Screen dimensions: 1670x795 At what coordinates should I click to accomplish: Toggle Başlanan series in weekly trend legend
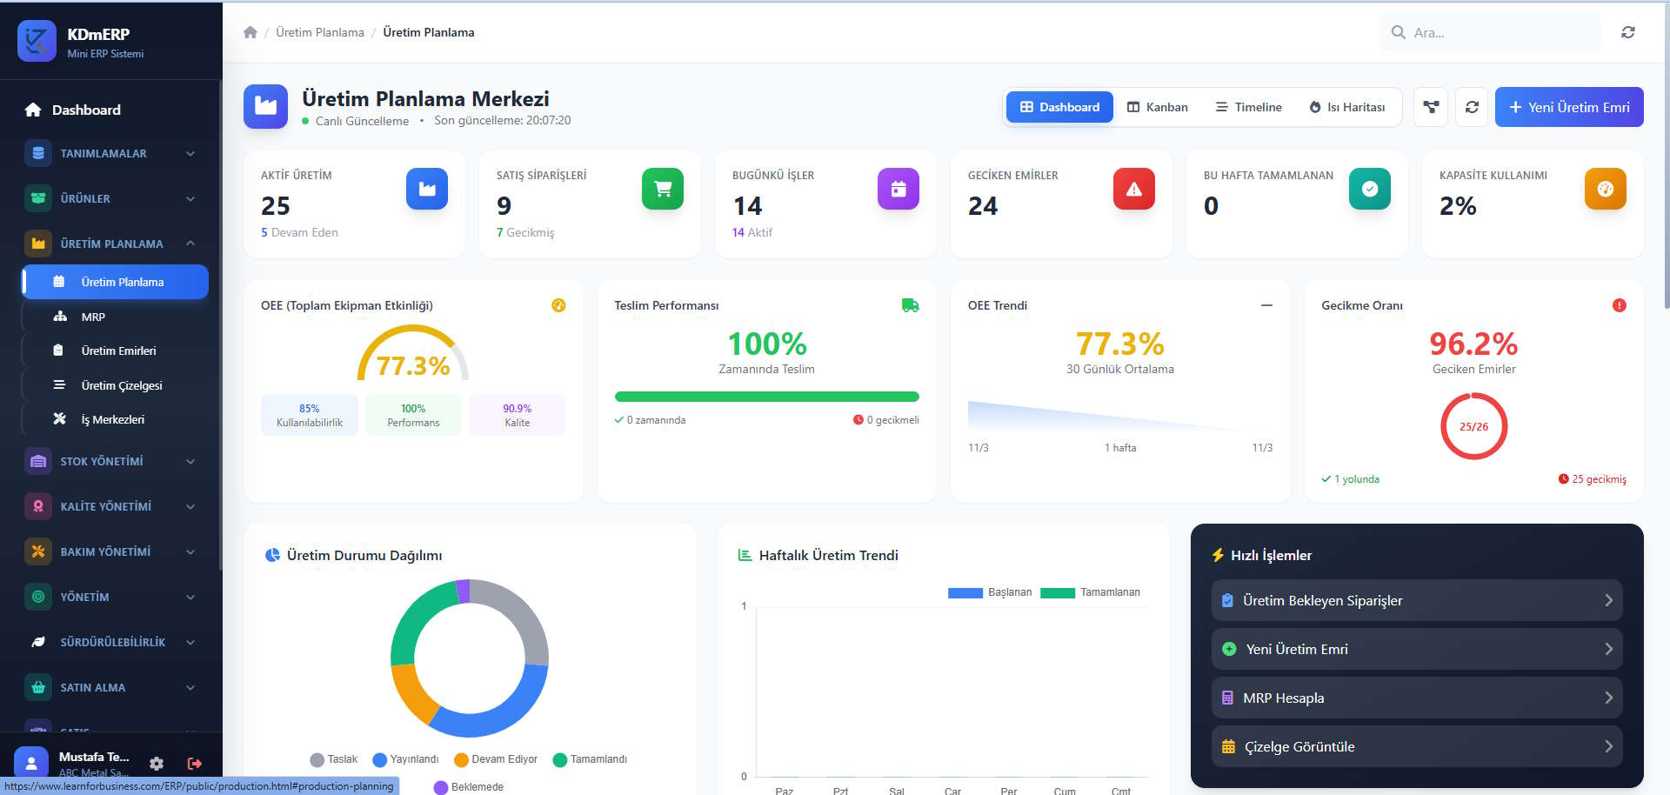tap(990, 592)
